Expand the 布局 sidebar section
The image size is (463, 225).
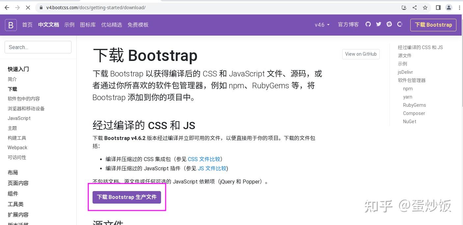13,173
